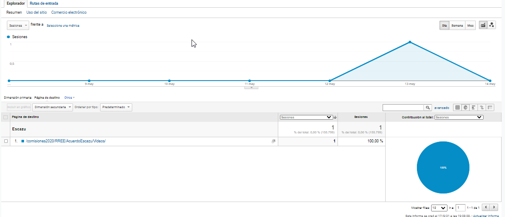Click the 100,00 % value cell
Viewport: 505px width, 217px height.
(375, 141)
